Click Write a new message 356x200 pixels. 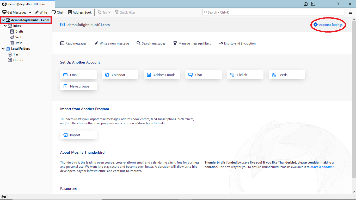[112, 43]
